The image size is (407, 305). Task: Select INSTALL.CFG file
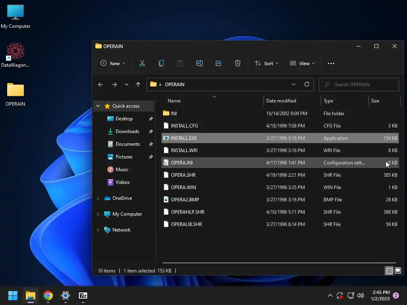point(280,126)
